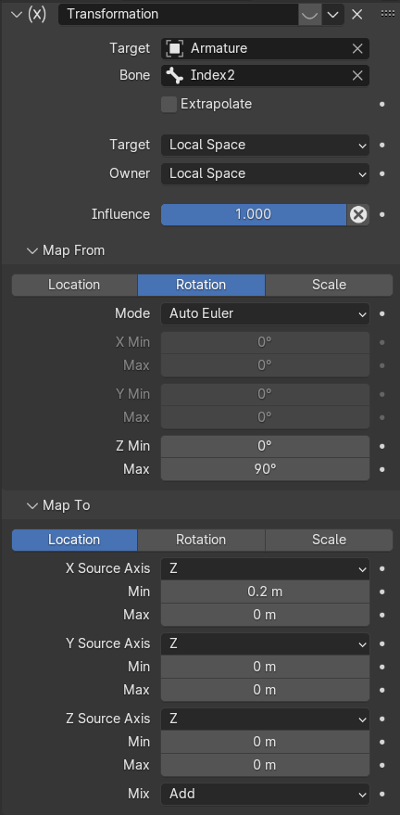Select Scale tab under Map From
The height and width of the screenshot is (815, 400).
click(x=329, y=285)
